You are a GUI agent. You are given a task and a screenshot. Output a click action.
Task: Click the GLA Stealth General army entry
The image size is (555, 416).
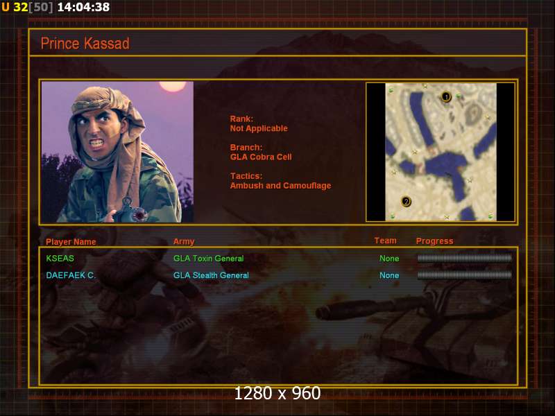point(211,275)
